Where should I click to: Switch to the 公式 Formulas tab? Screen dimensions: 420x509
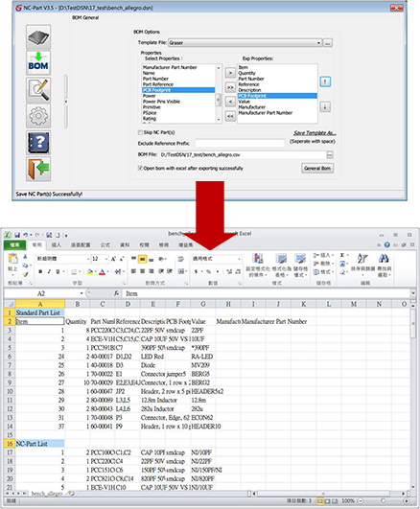105,244
